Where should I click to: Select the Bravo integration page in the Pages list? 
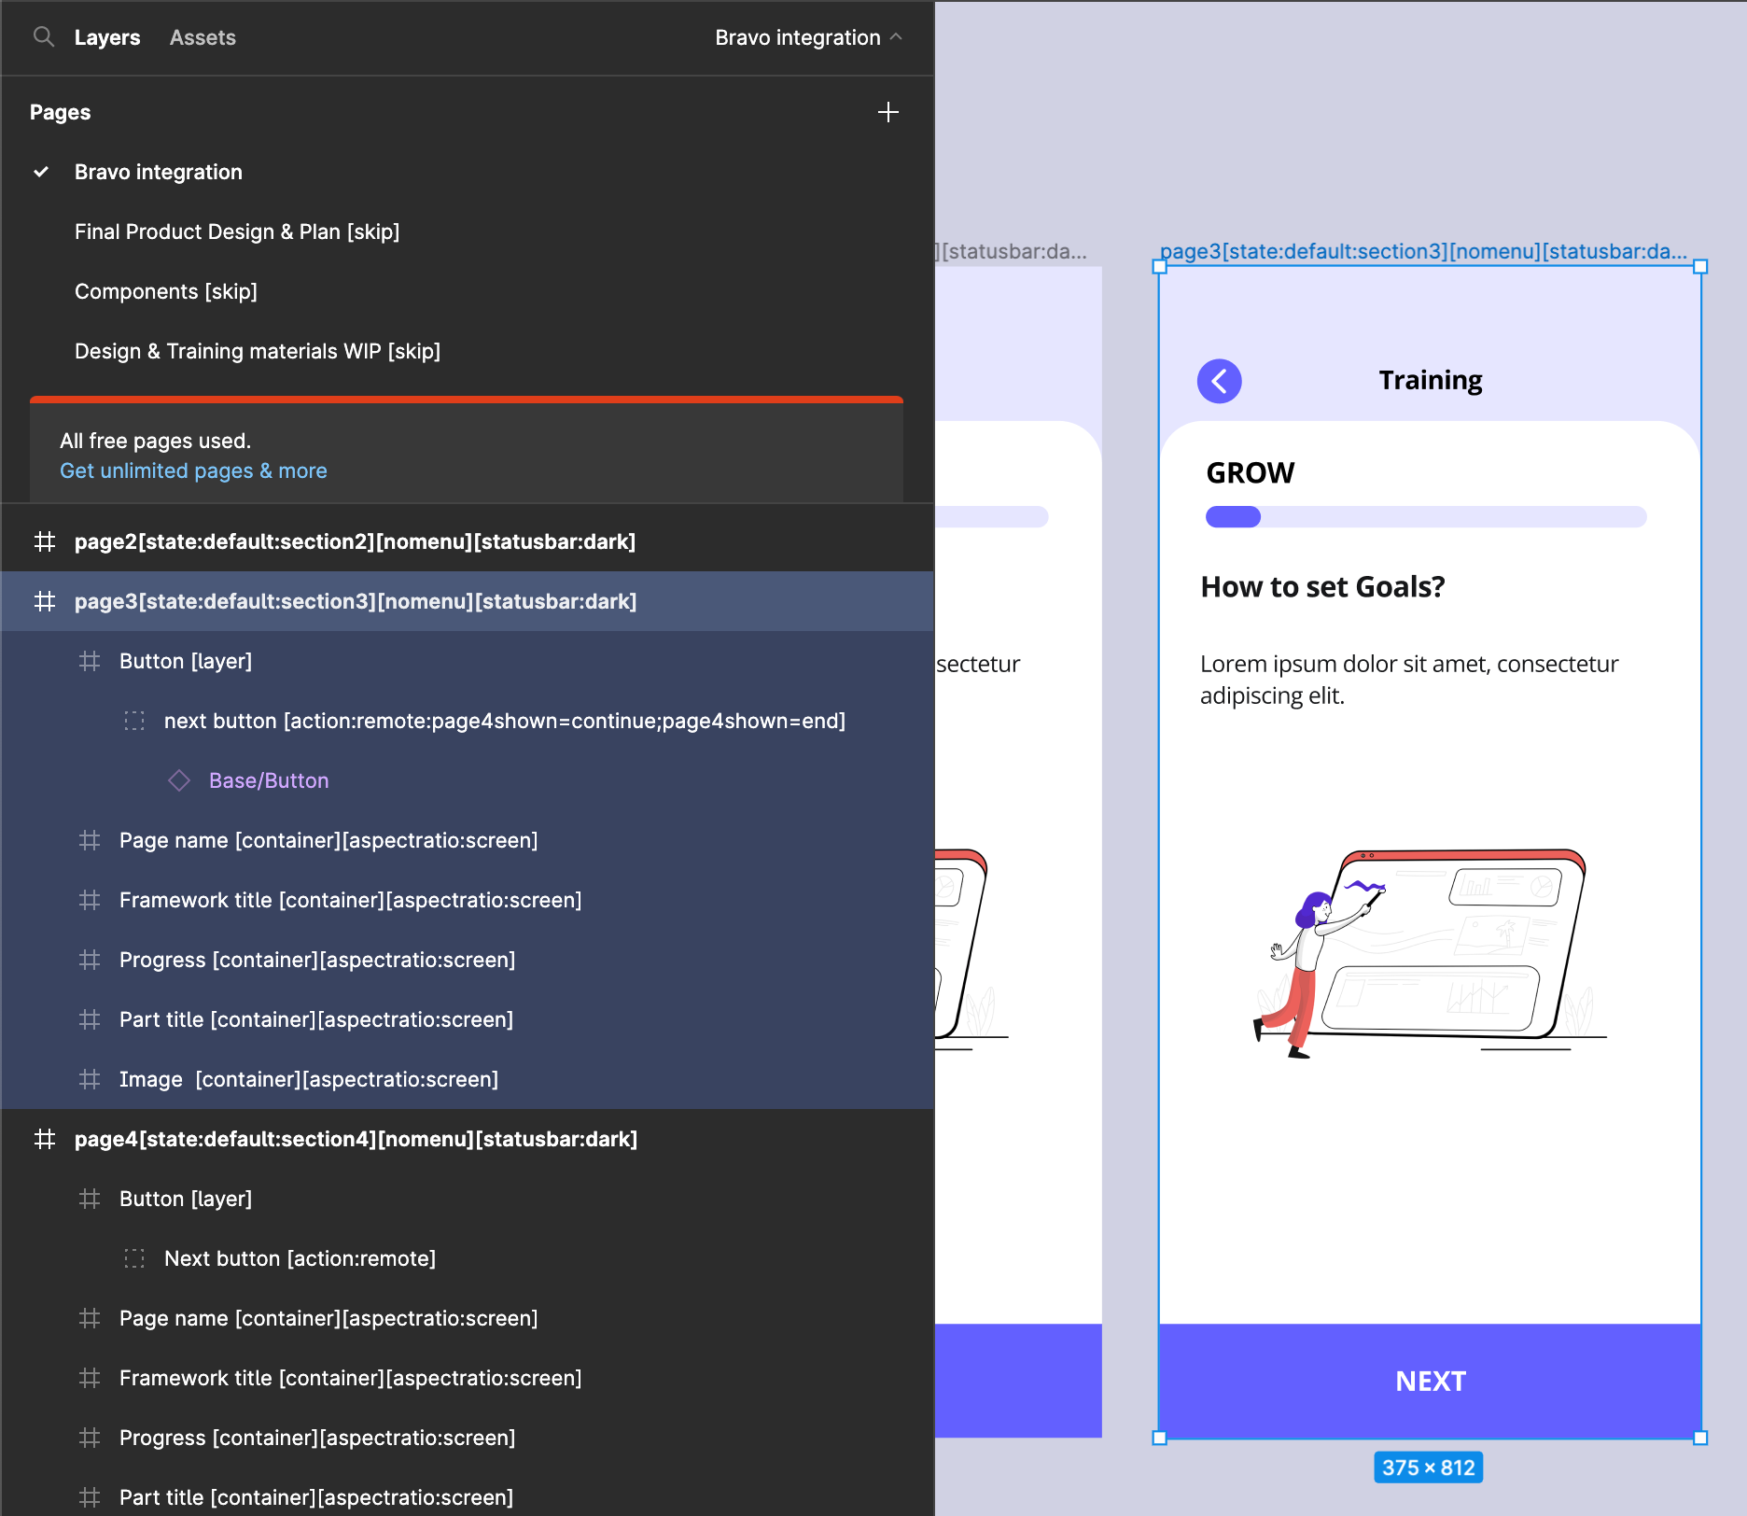(x=467, y=172)
